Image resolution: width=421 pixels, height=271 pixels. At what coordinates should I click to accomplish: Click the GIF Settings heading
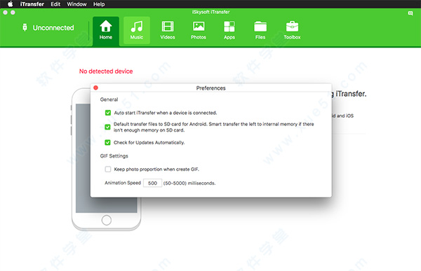tap(114, 156)
